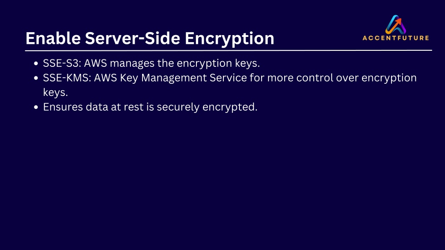Click the phrase securely encrypted
Viewport: 445px width, 250px height.
click(x=207, y=107)
